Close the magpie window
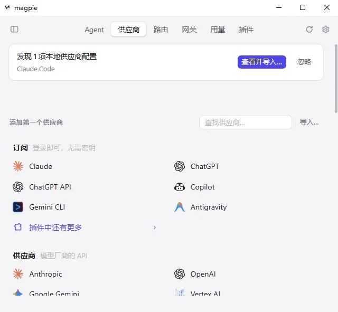This screenshot has width=338, height=312. pos(326,7)
